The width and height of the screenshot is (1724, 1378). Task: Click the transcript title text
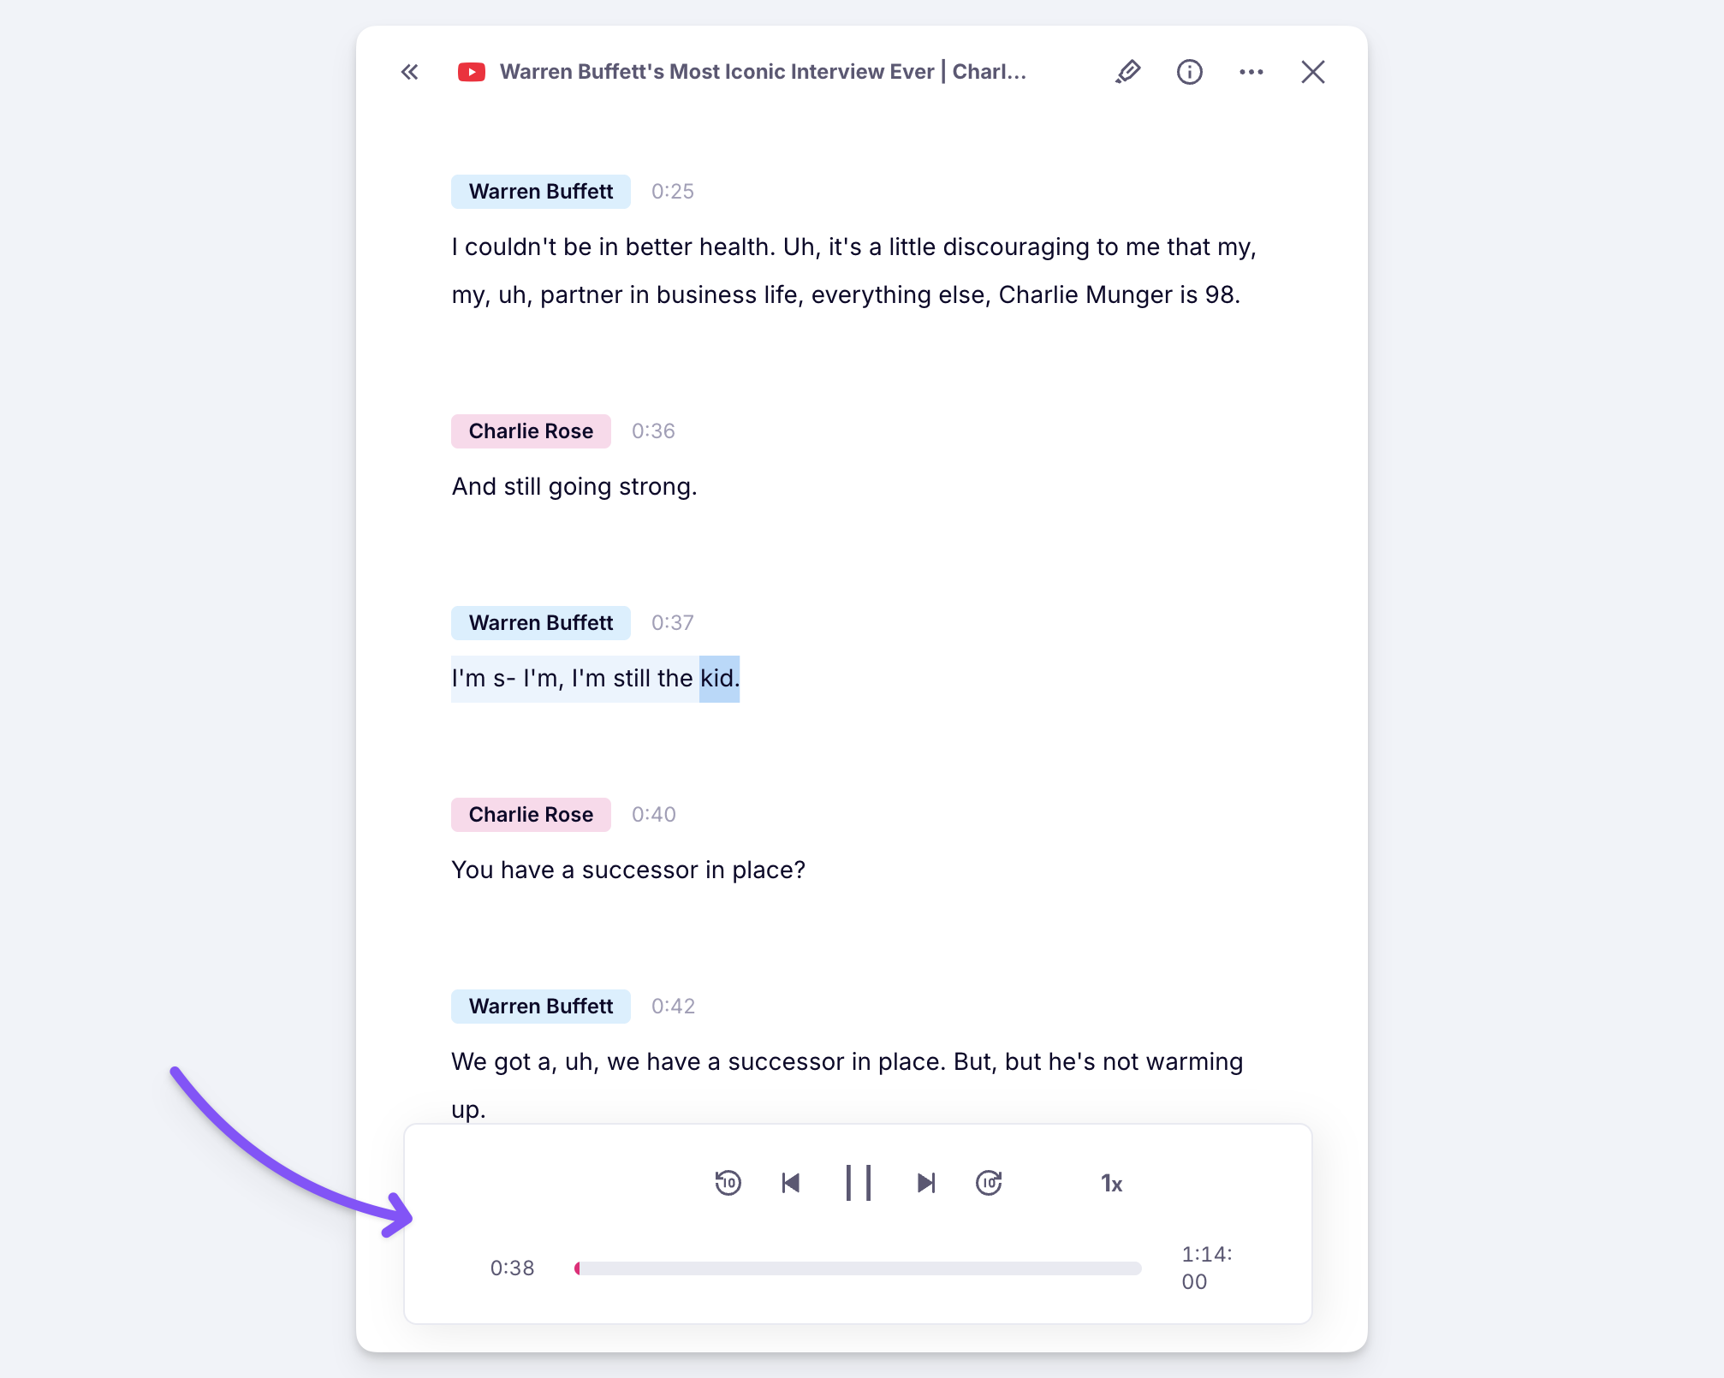click(x=762, y=72)
